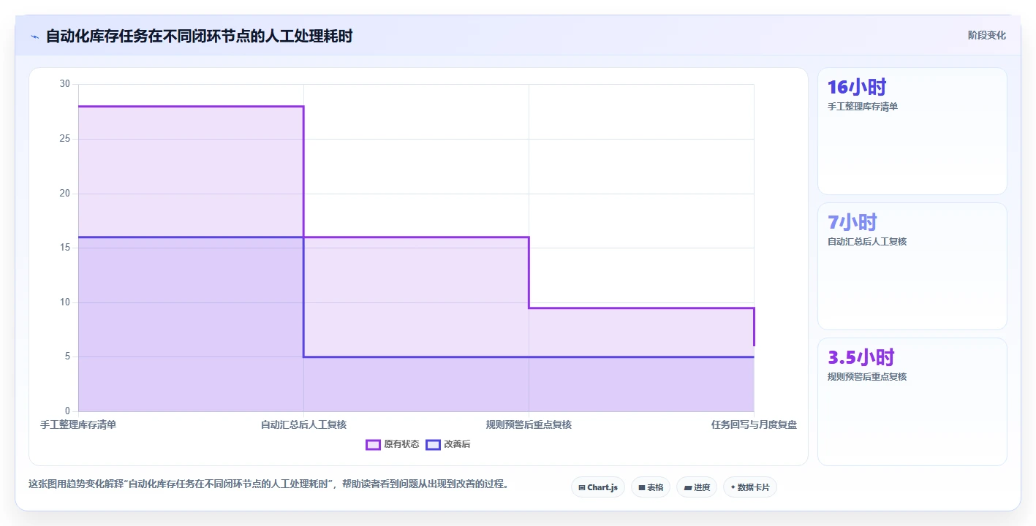Click the chart icon beside the title

(34, 36)
